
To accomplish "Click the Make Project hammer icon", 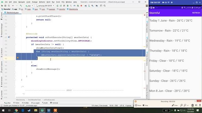I will (x=21, y=6).
